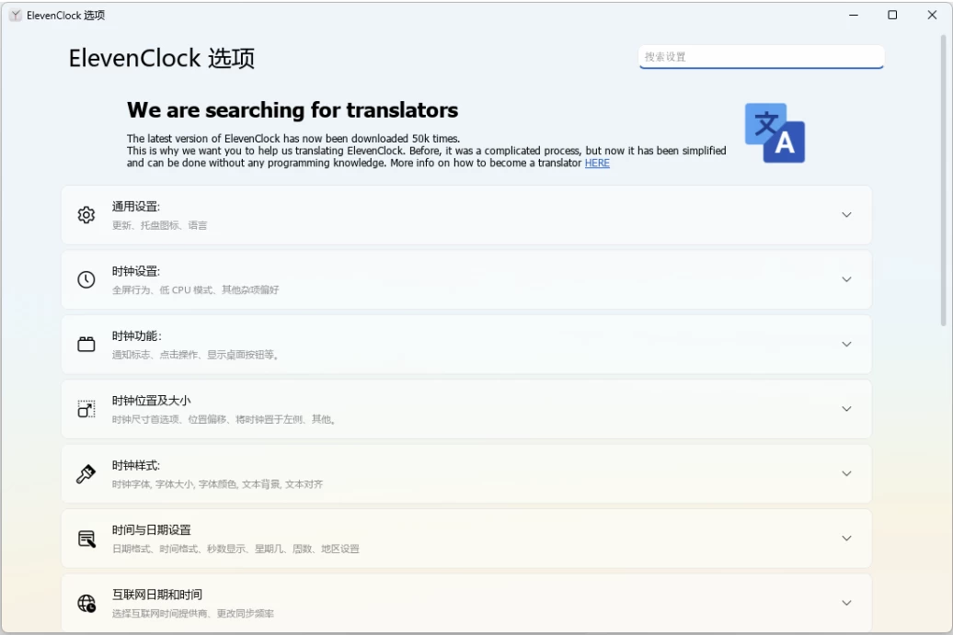Click the resize icon for 时钟位置及大小
This screenshot has width=953, height=635.
click(x=86, y=409)
